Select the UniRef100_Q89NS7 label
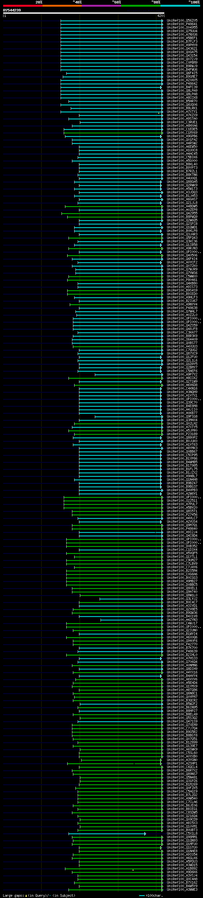 [182, 774]
